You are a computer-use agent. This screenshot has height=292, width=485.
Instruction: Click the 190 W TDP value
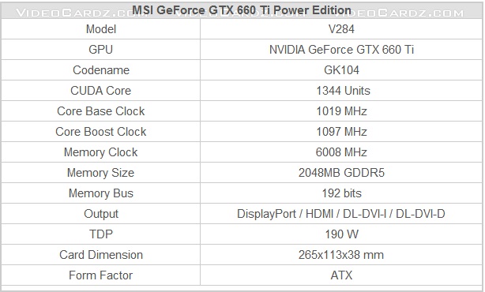coord(341,234)
